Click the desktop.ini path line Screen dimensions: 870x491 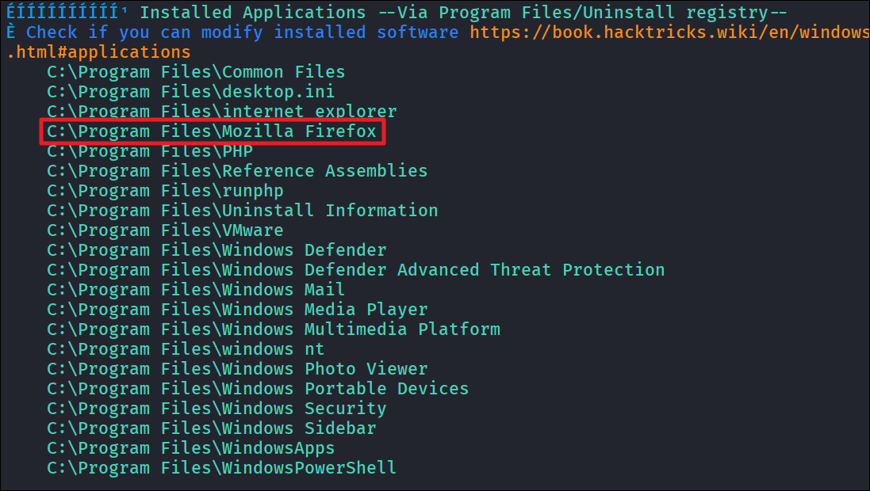point(191,91)
